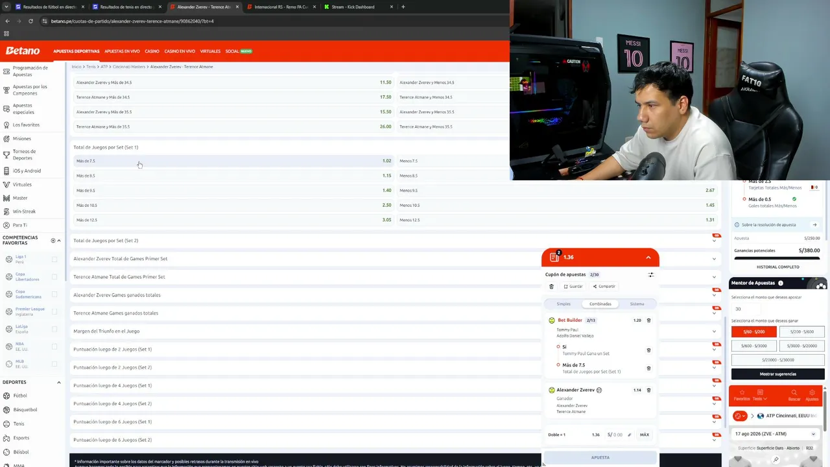
Task: Open Casino en Vivo menu item
Action: 180,51
